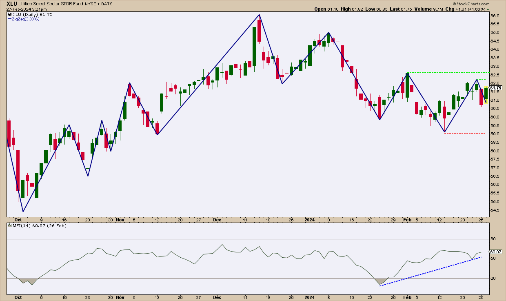This screenshot has width=506, height=301.
Task: Click the 55.0 price axis label
Action: point(494,202)
